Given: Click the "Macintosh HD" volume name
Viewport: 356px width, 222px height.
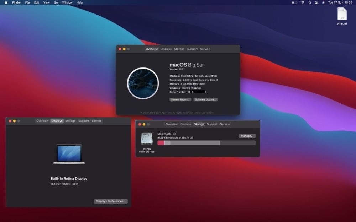Looking at the screenshot, I should pos(166,134).
